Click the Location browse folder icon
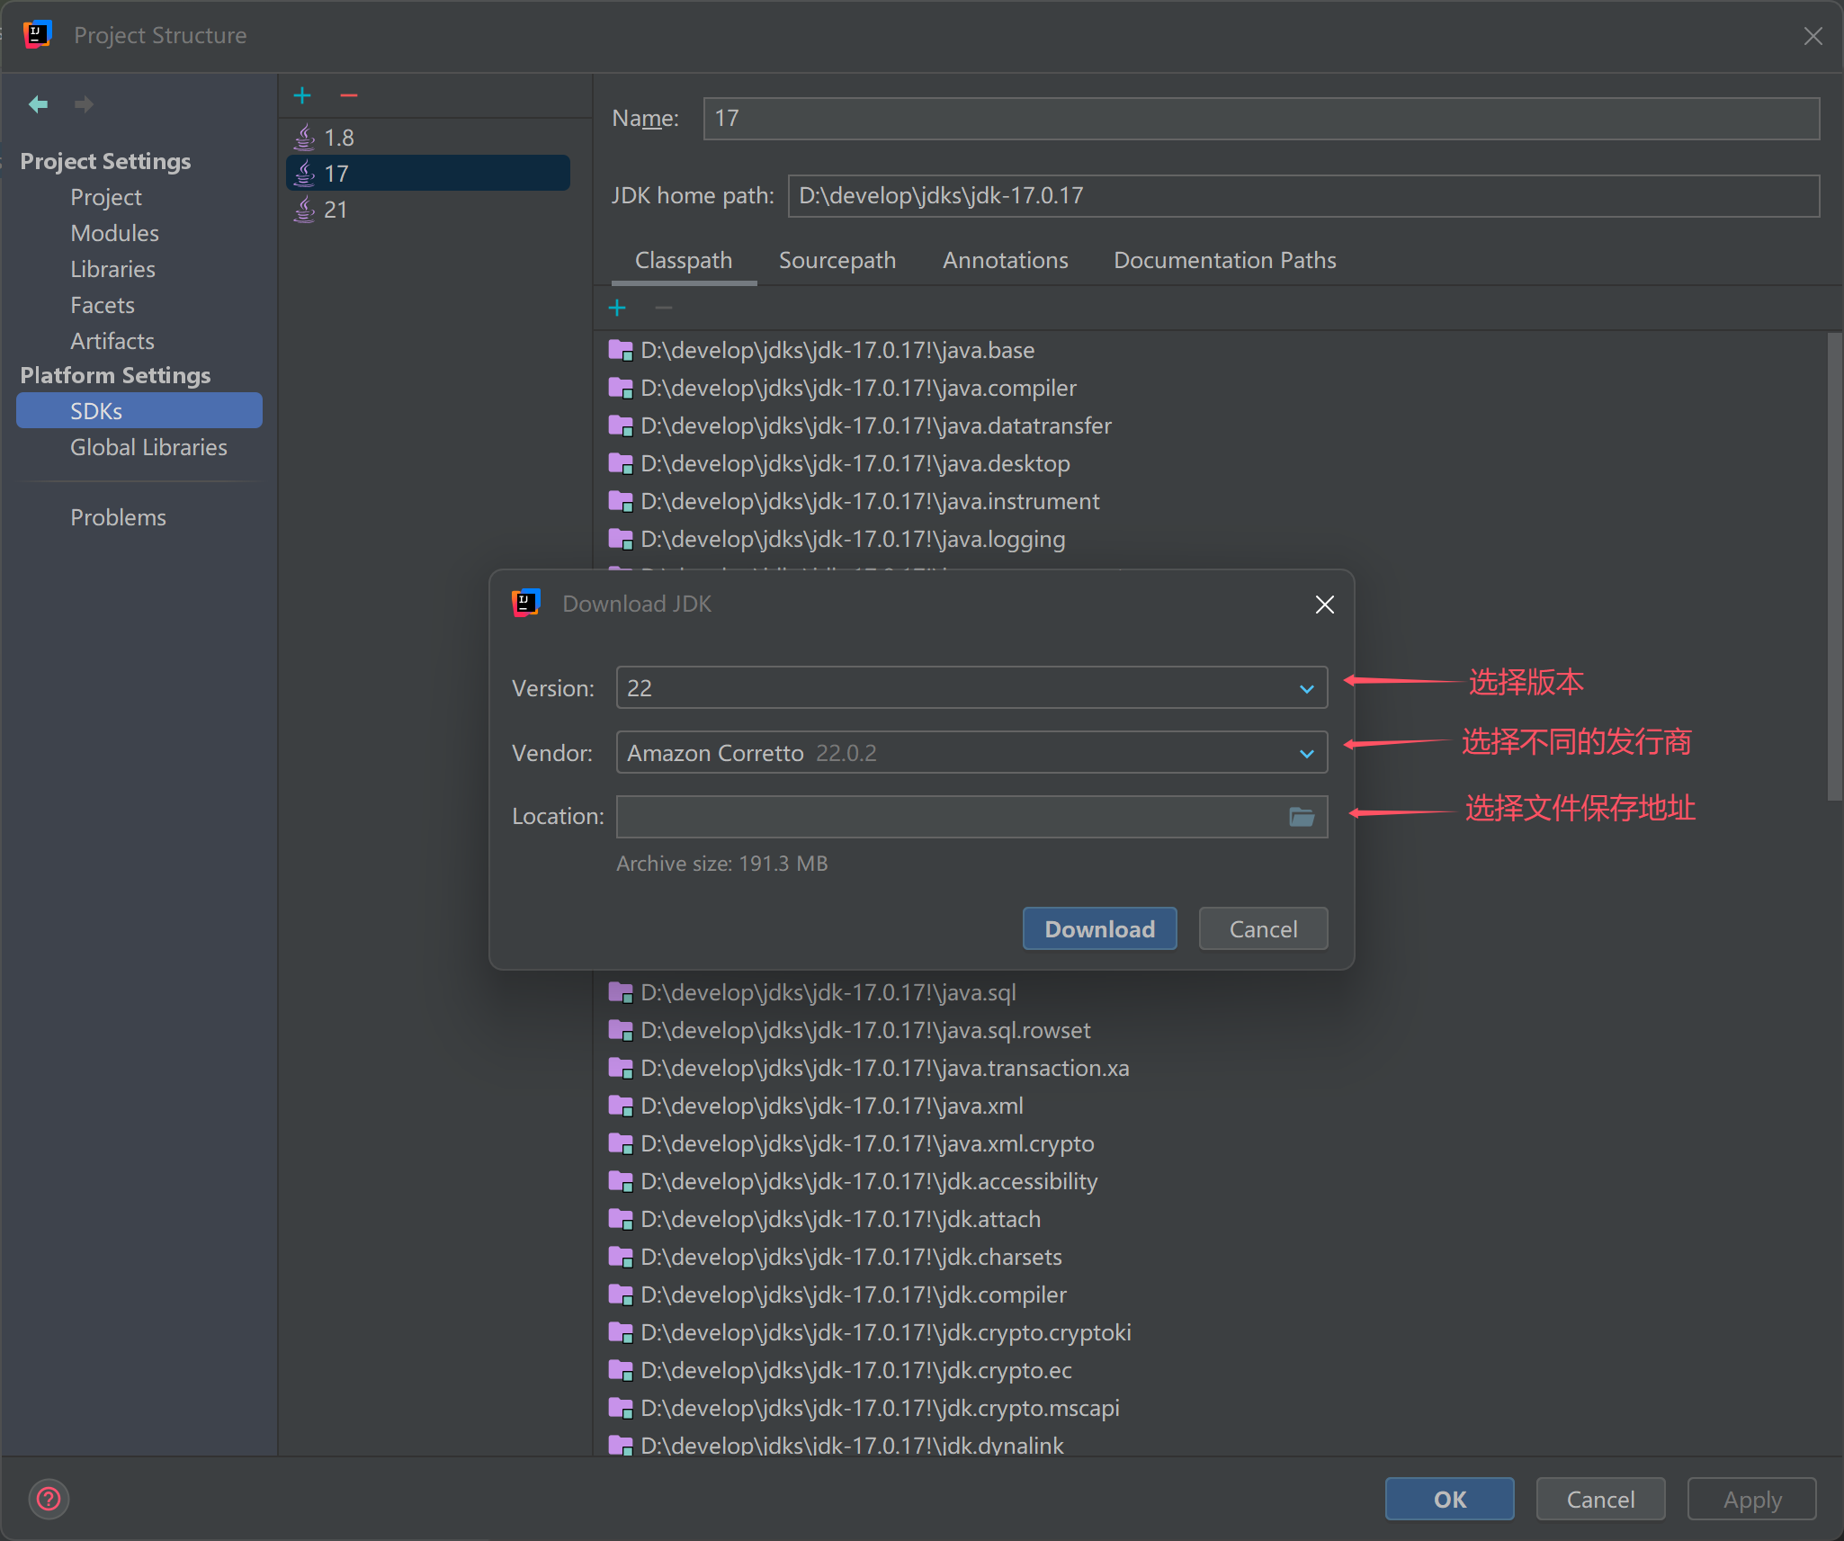The width and height of the screenshot is (1844, 1541). pyautogui.click(x=1302, y=817)
